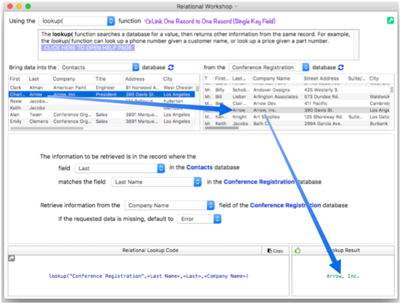Screen dimensions: 401x304
Task: Refresh the Contacts database list
Action: click(x=171, y=68)
